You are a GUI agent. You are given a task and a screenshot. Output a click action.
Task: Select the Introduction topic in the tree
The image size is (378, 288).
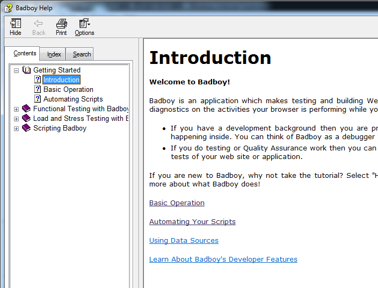[61, 80]
